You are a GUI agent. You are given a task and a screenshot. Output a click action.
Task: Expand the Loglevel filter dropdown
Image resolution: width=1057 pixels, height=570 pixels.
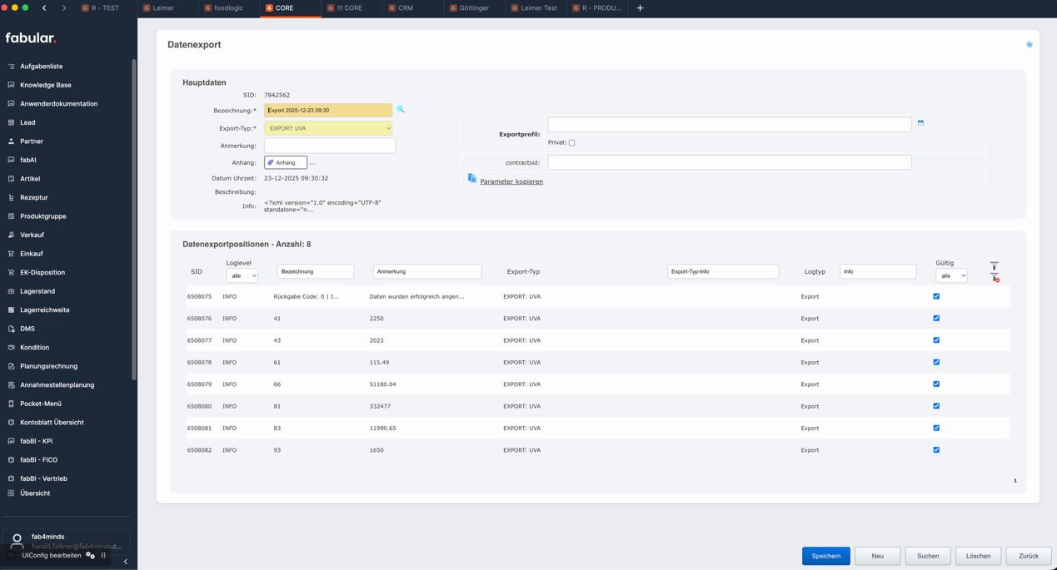point(242,275)
